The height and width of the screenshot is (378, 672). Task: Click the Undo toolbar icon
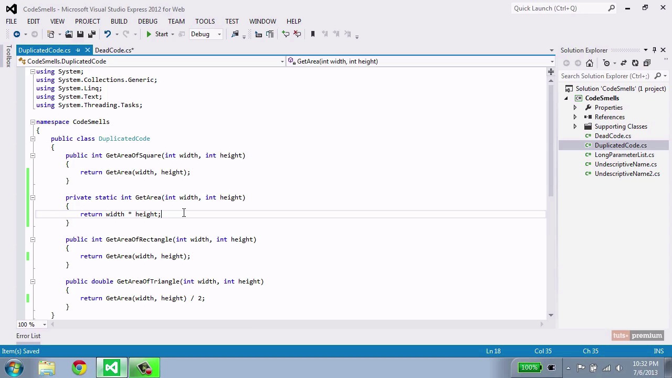point(107,34)
